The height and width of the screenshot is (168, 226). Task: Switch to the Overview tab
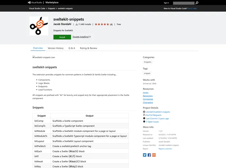38,48
